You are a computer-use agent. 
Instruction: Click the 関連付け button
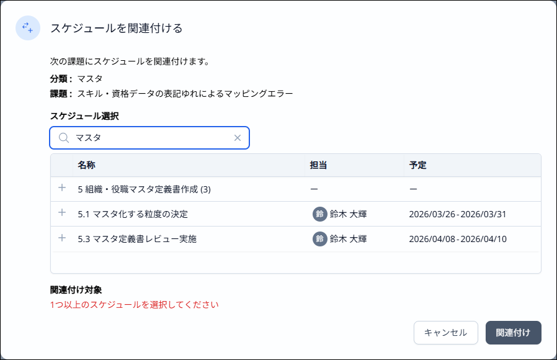click(x=513, y=333)
